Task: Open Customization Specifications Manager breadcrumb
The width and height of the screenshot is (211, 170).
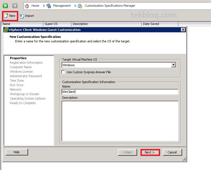Action: (x=110, y=6)
